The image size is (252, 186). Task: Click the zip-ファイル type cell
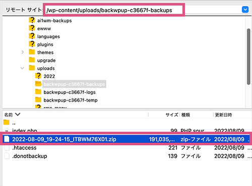[196, 139]
